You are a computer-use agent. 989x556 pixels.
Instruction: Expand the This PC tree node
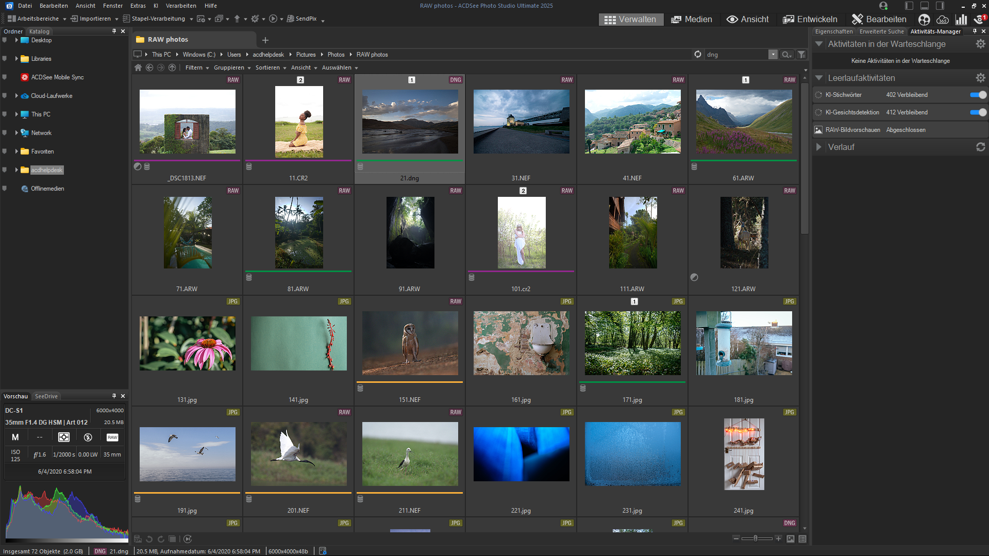pyautogui.click(x=16, y=114)
